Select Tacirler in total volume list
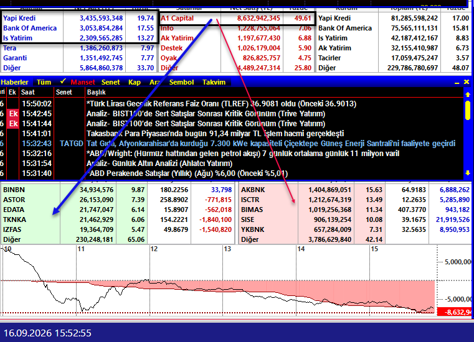The height and width of the screenshot is (342, 474). click(x=329, y=58)
